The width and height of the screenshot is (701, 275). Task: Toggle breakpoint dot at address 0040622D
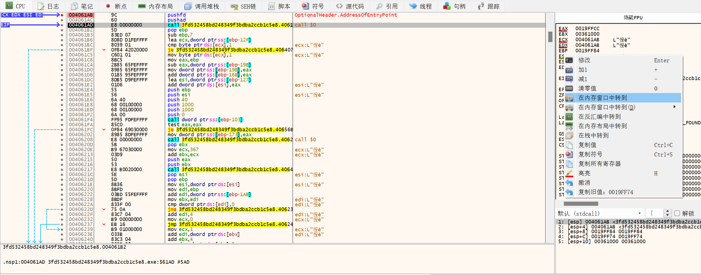(x=62, y=209)
